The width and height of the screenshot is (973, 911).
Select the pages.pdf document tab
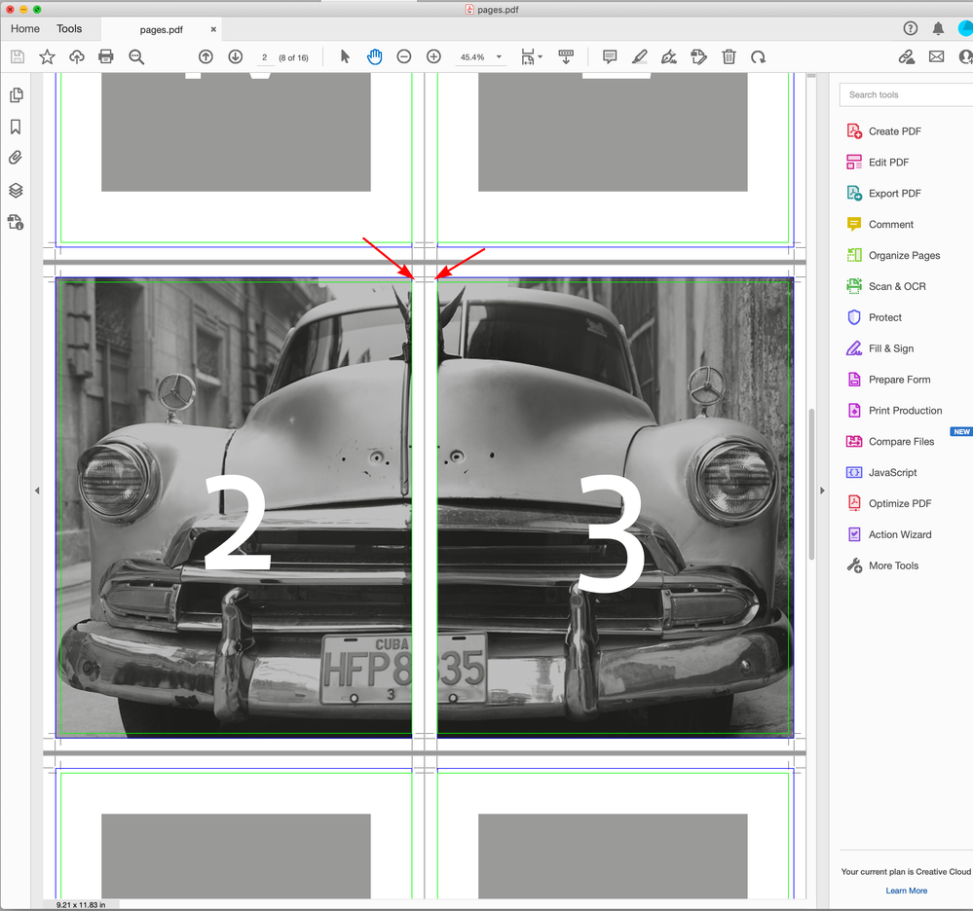(x=162, y=29)
